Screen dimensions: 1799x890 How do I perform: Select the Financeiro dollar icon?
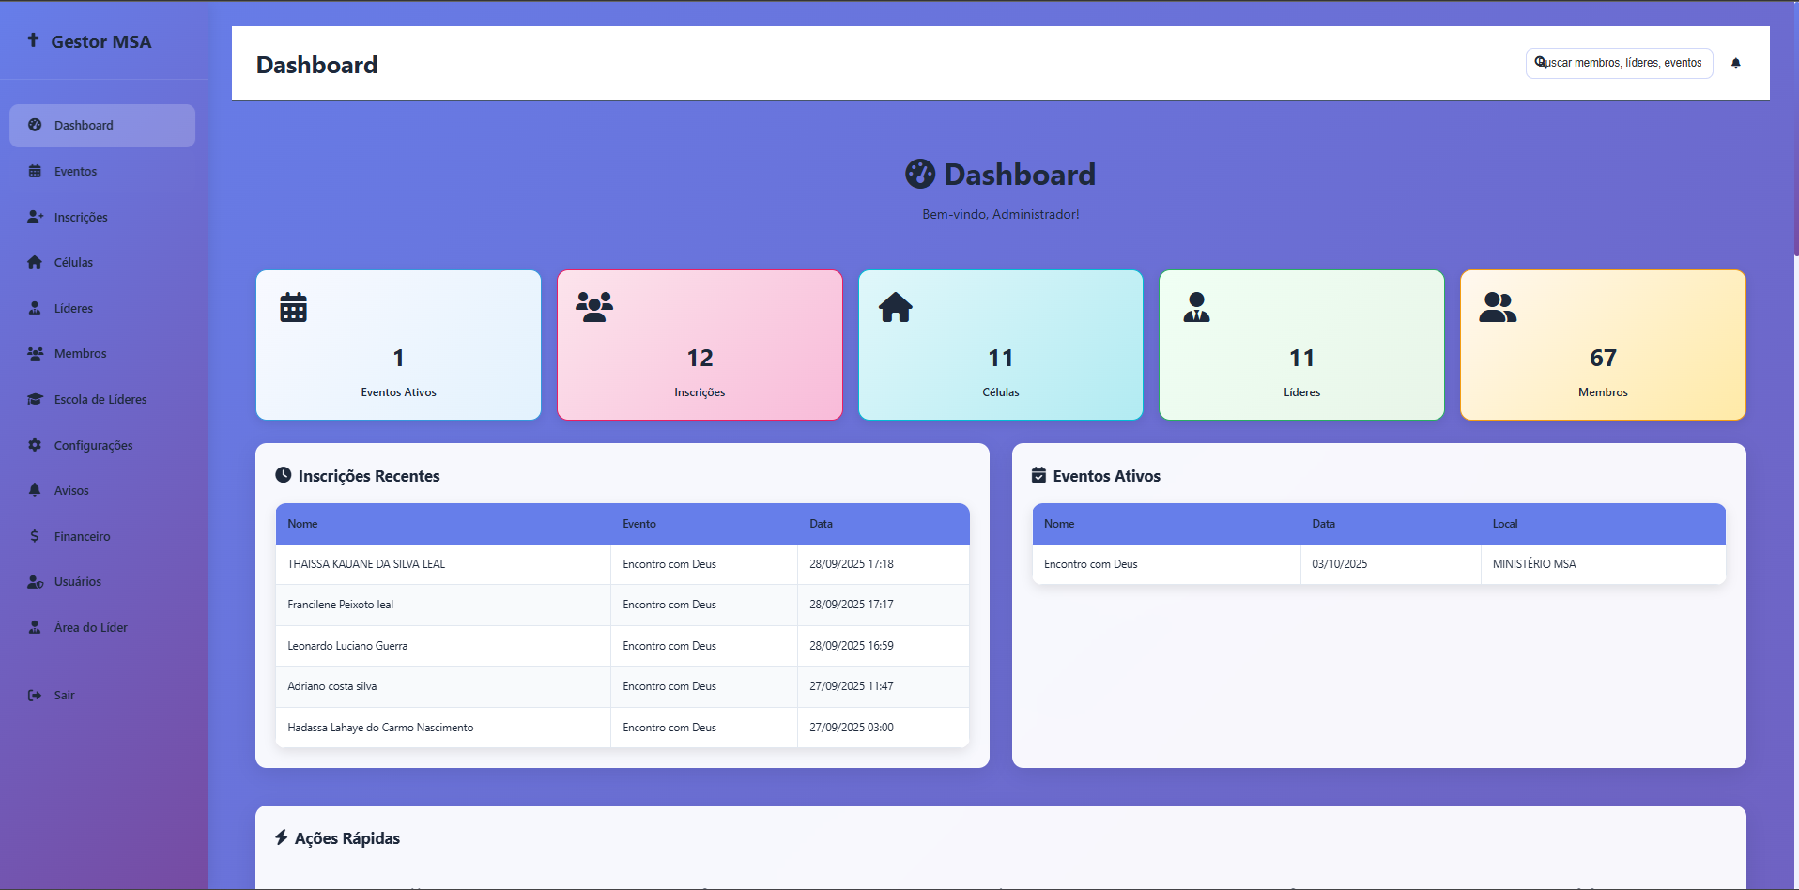pos(35,535)
